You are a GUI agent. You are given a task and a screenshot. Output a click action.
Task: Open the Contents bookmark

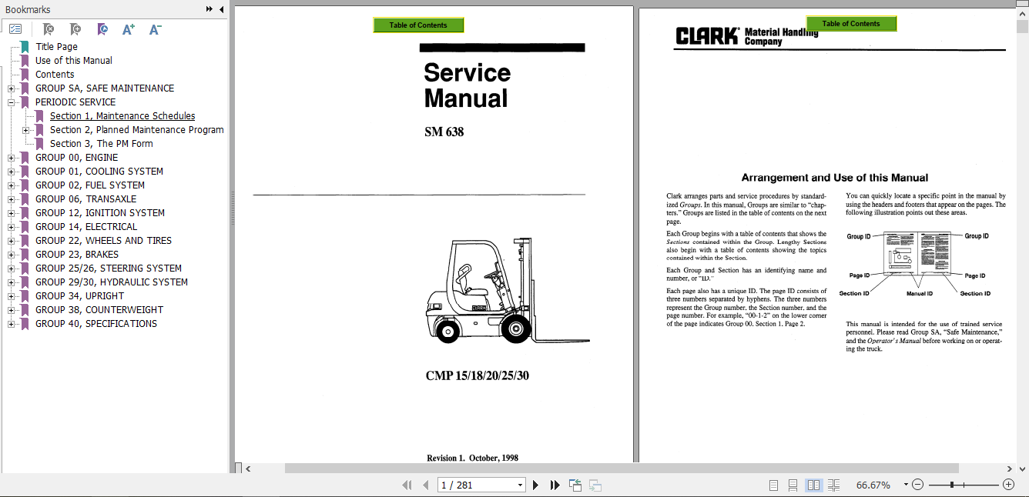pos(55,75)
